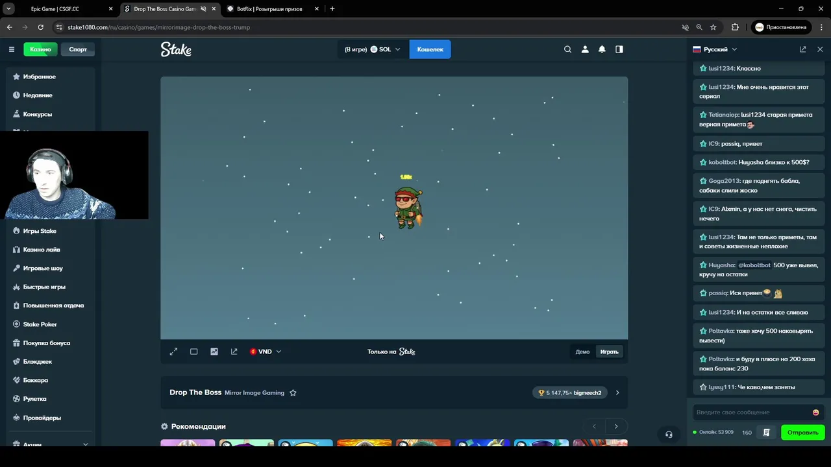This screenshot has height=467, width=831.
Task: Open Повышенная отдача in sidebar
Action: [x=51, y=305]
